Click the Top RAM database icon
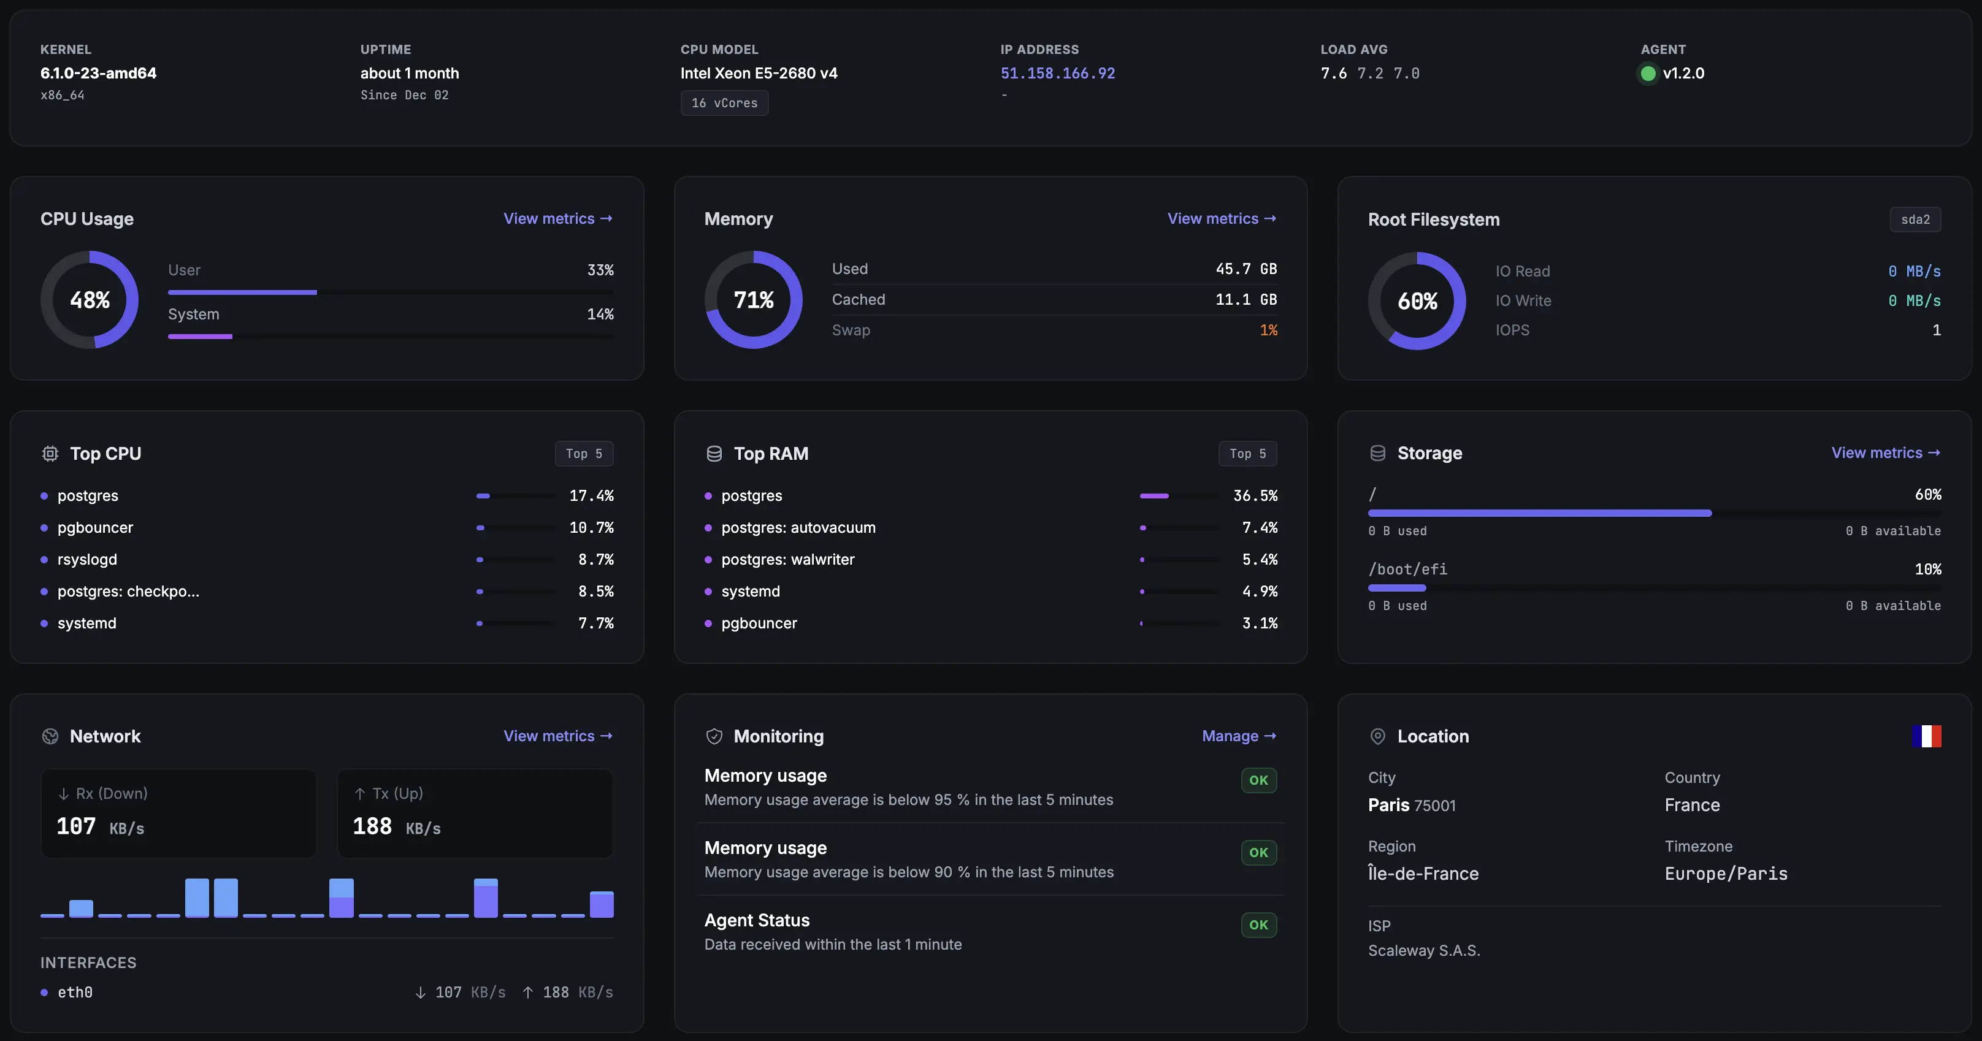The image size is (1982, 1041). [x=714, y=453]
